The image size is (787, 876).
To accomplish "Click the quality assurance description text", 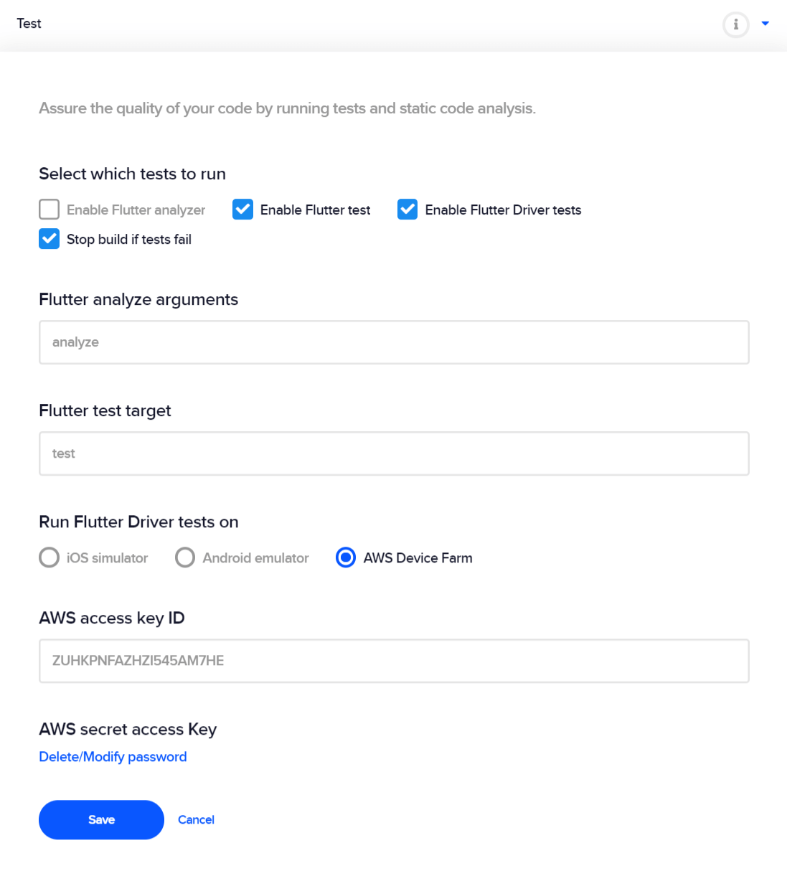I will coord(287,108).
